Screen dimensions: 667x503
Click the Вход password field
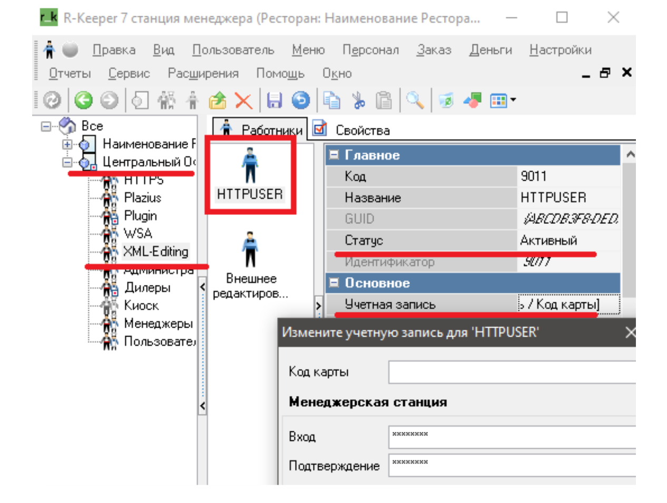point(512,437)
